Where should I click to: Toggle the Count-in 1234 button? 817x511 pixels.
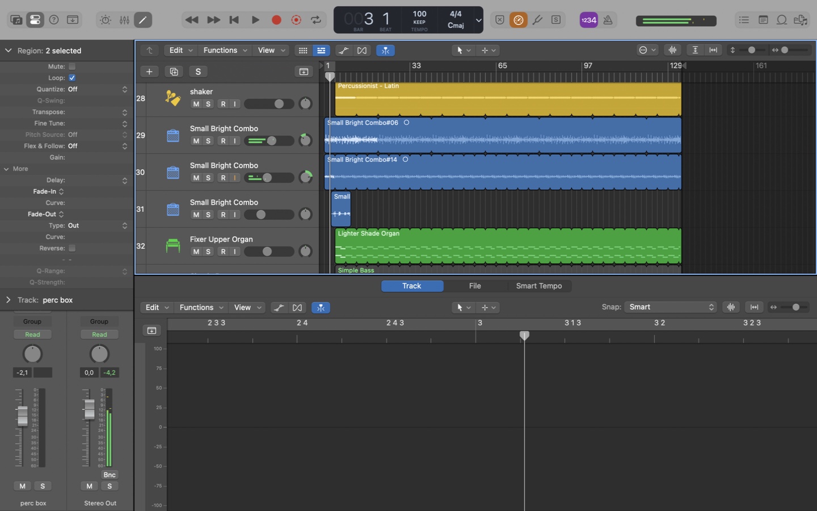[588, 20]
